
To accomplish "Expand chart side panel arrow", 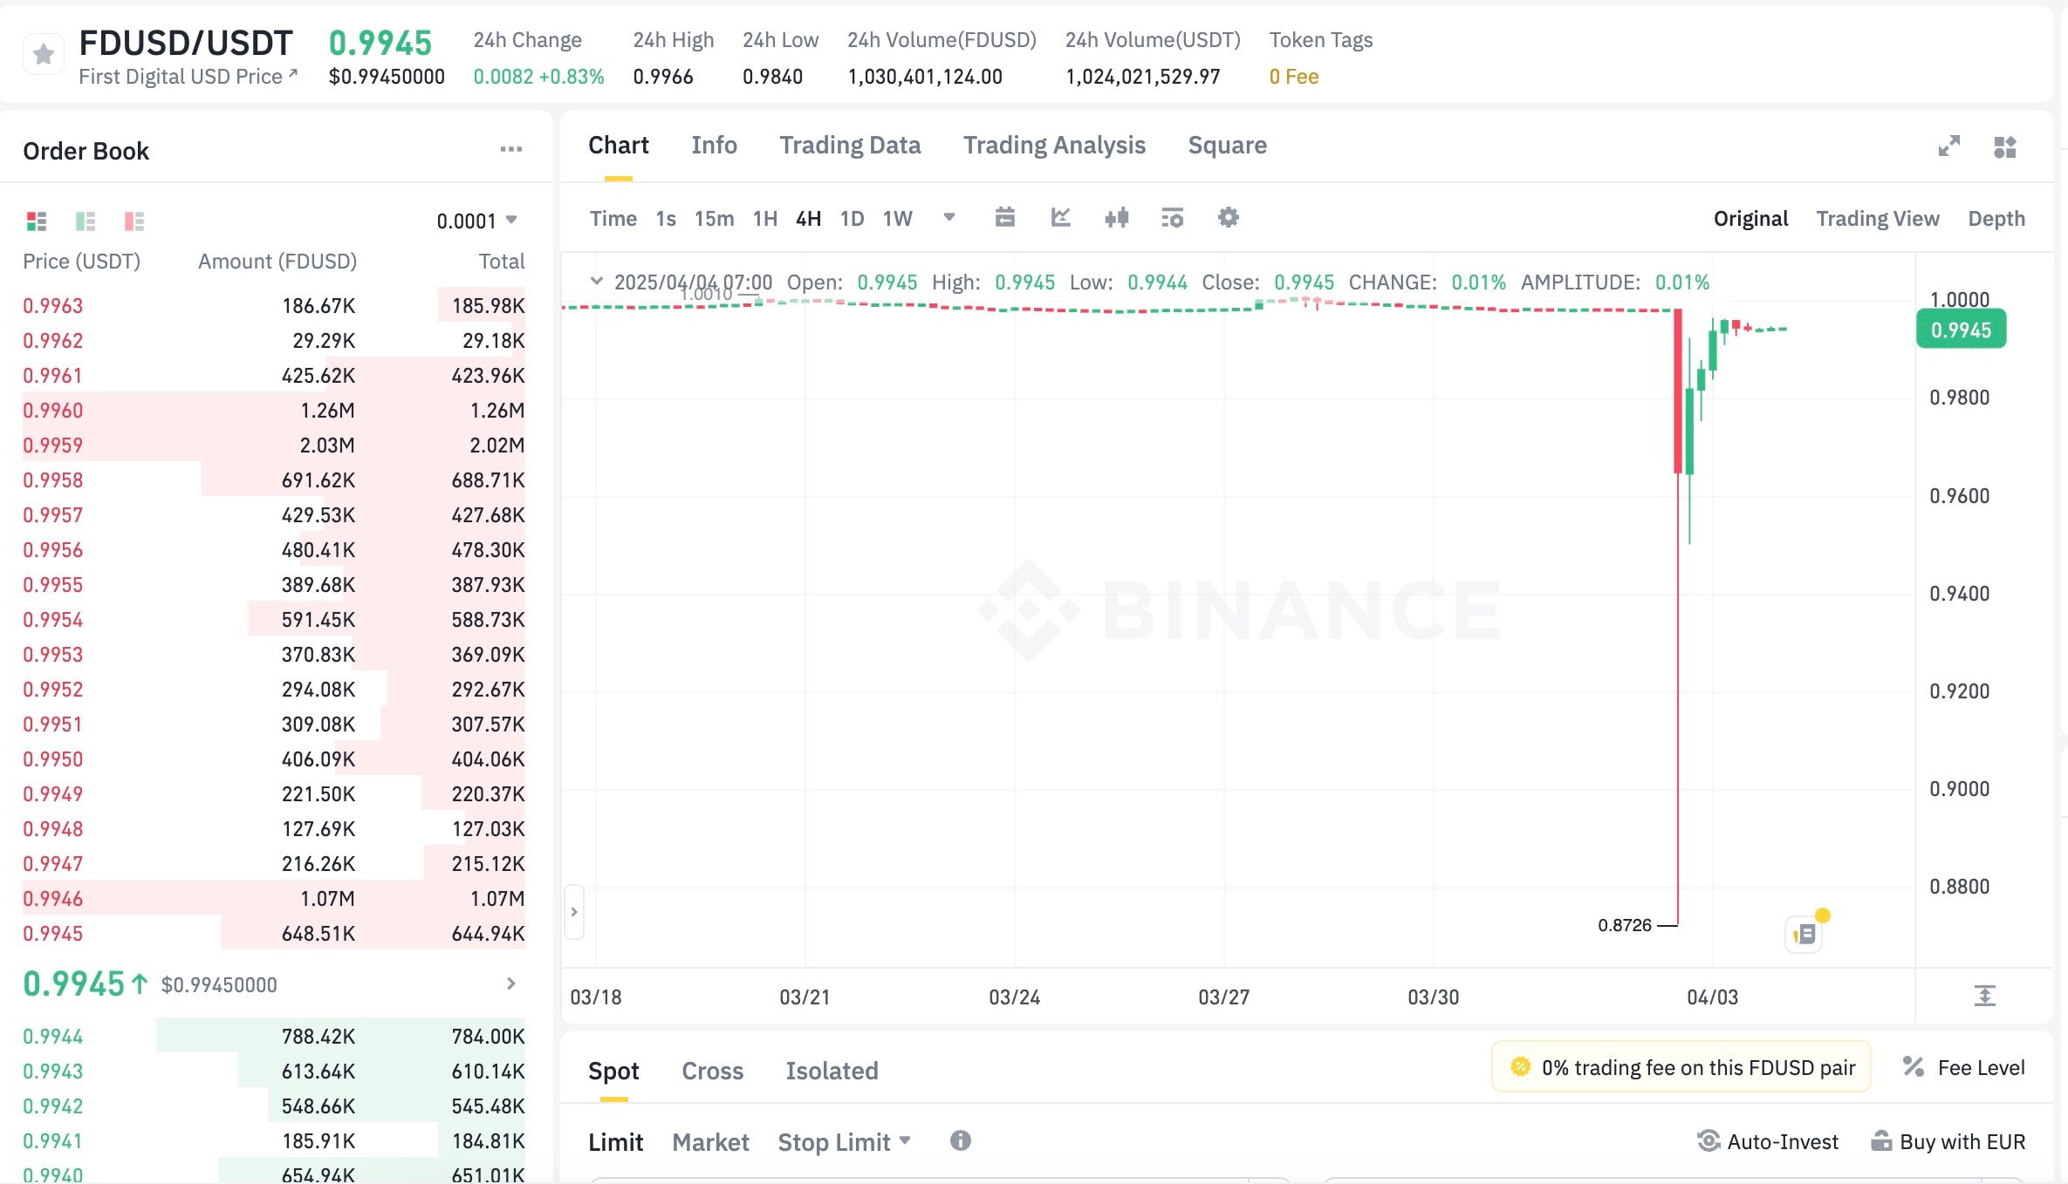I will (x=574, y=912).
